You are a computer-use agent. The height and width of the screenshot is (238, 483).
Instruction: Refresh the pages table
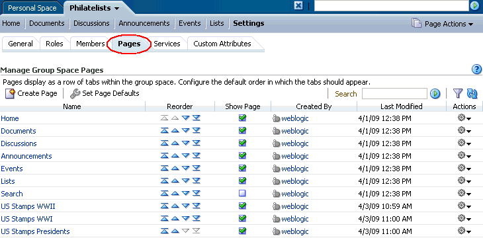click(x=472, y=93)
